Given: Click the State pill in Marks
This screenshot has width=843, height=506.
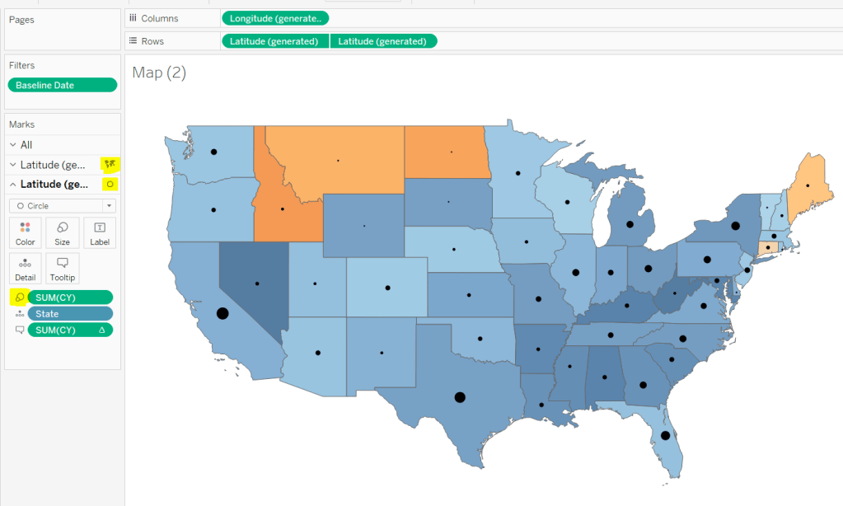Looking at the screenshot, I should [70, 314].
